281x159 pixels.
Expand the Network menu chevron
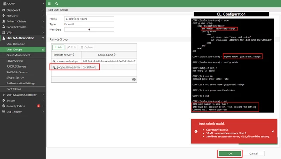click(x=43, y=16)
